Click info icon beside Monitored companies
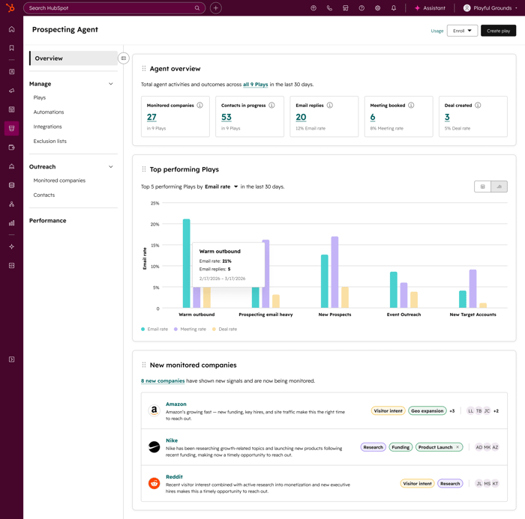Viewport: 525px width, 519px height. [199, 106]
